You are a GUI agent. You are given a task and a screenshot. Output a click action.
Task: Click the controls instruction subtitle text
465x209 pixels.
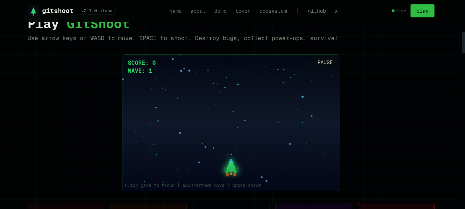point(183,38)
